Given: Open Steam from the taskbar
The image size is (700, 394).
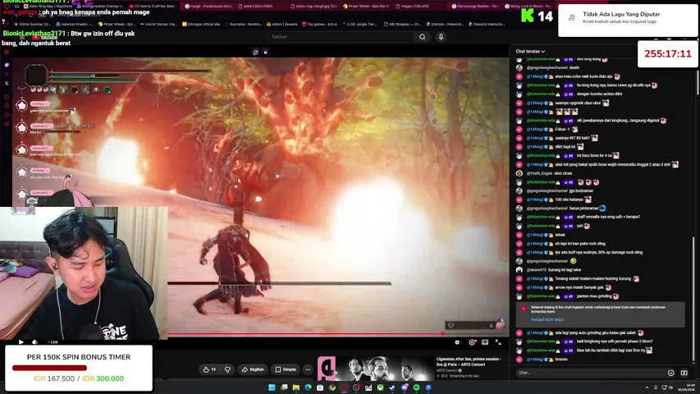Looking at the screenshot, I should tap(392, 387).
